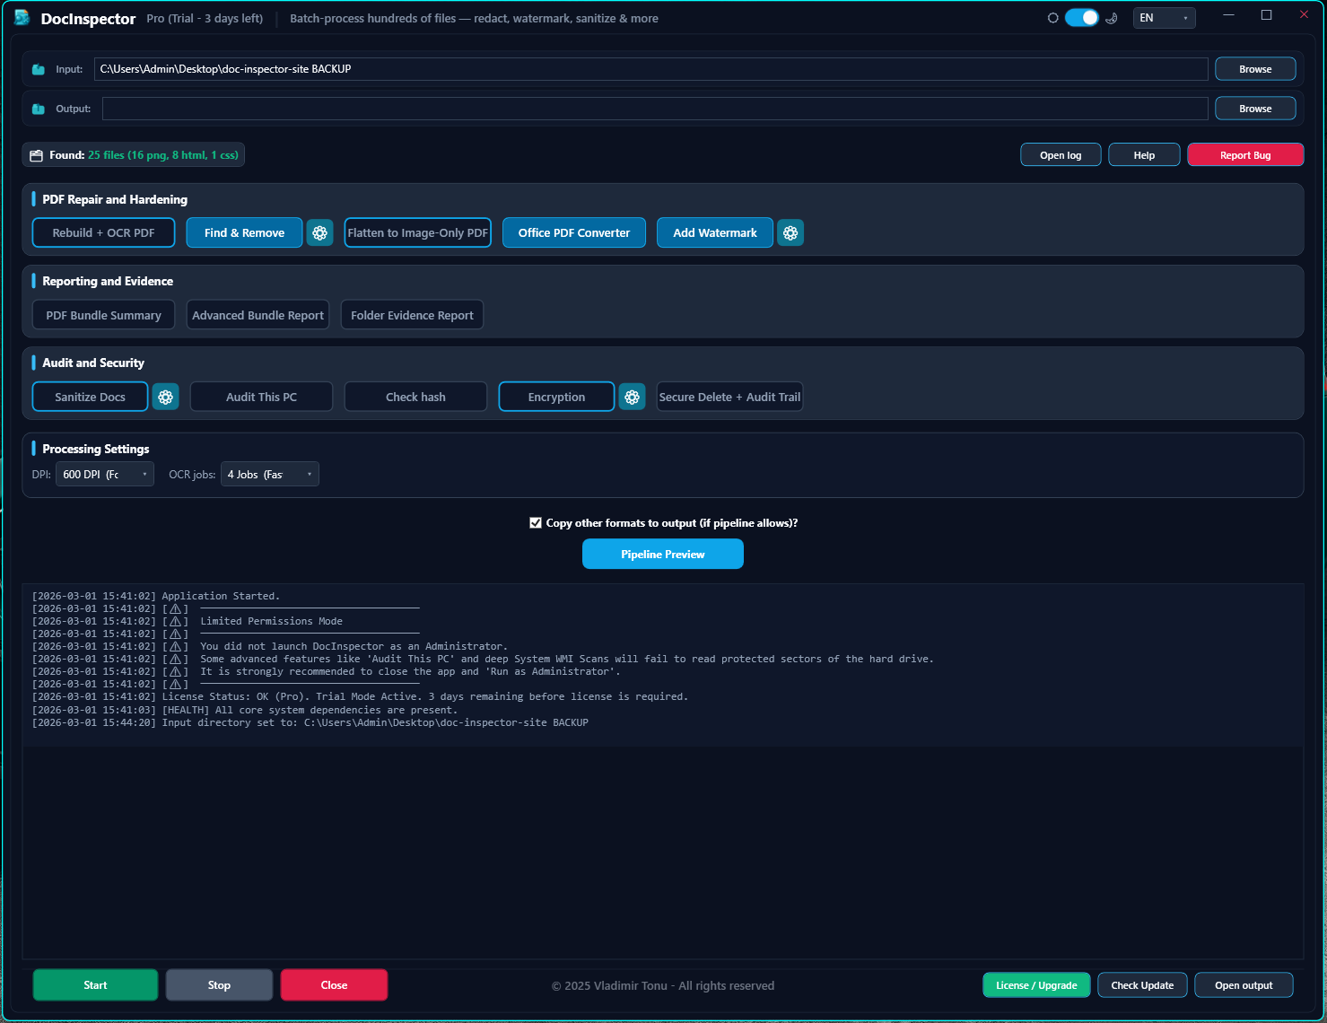Click the copyright Vladimir Tonu text
Image resolution: width=1327 pixels, height=1023 pixels.
pyautogui.click(x=663, y=985)
